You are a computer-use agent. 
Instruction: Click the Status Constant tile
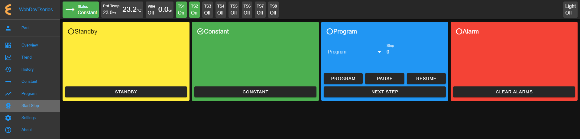[x=81, y=10]
